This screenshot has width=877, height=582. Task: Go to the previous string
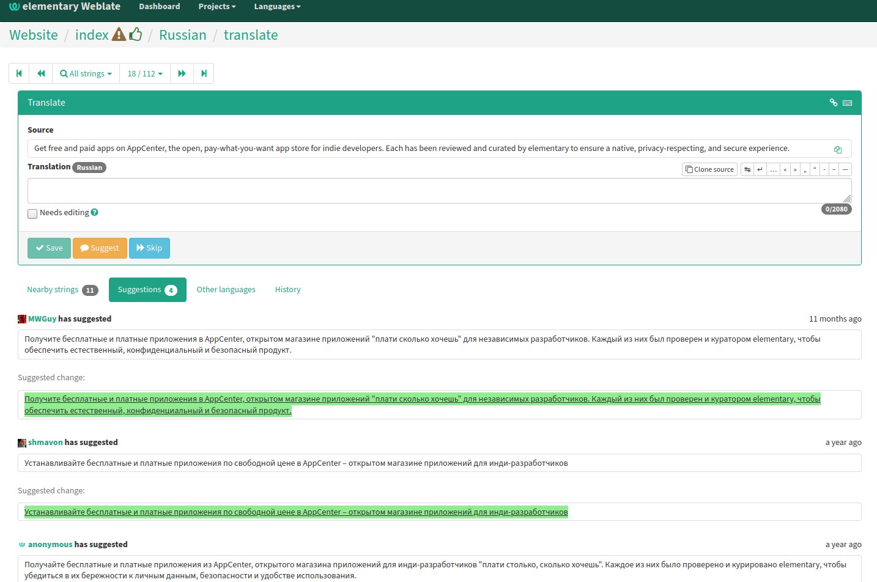click(x=41, y=73)
